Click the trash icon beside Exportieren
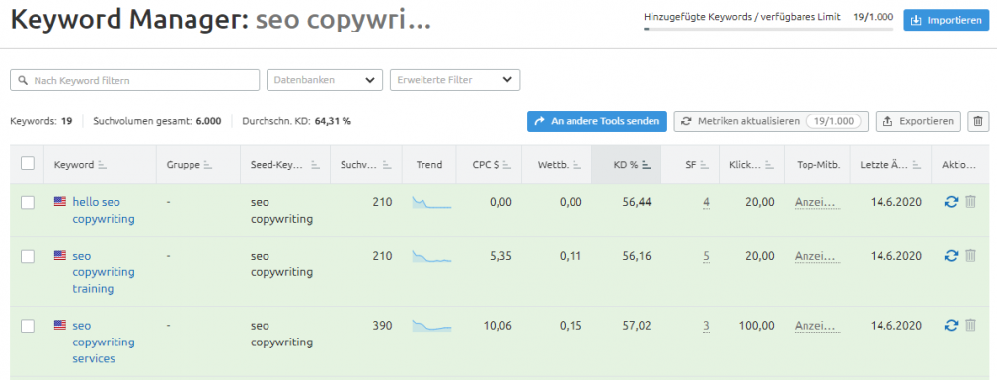 [x=978, y=121]
